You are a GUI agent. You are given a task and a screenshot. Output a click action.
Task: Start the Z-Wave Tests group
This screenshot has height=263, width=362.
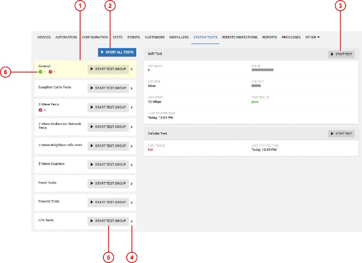click(108, 107)
